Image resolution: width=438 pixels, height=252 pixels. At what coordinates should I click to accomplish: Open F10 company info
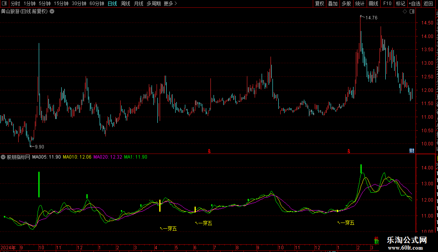click(387, 3)
